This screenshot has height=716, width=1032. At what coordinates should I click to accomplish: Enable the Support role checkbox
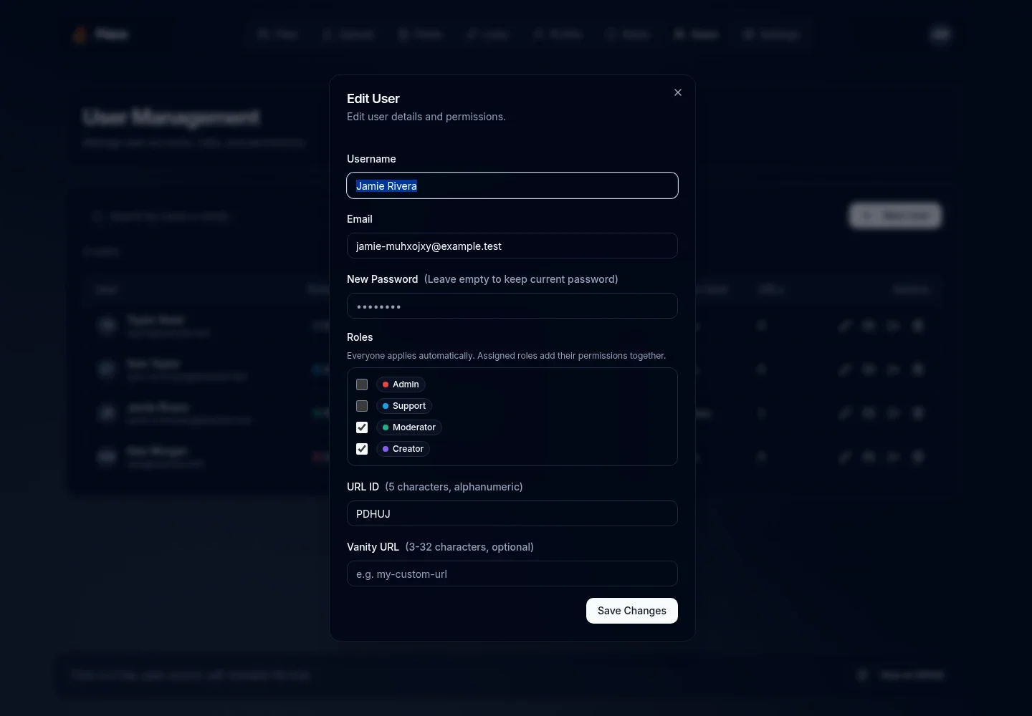tap(362, 406)
